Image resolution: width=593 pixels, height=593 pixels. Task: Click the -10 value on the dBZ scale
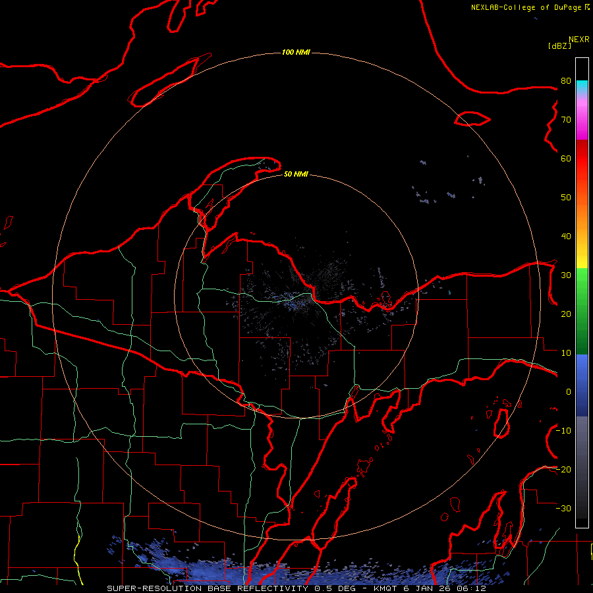pyautogui.click(x=563, y=430)
